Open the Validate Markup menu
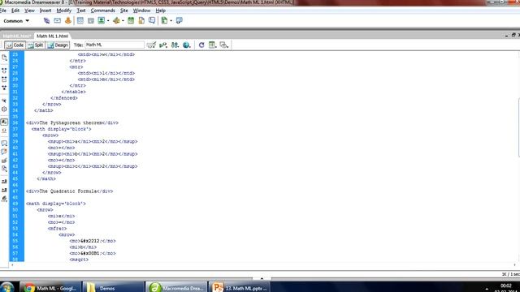 (163, 45)
